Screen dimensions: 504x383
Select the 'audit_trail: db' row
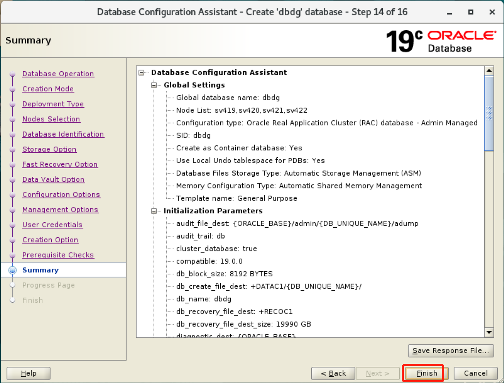point(201,236)
